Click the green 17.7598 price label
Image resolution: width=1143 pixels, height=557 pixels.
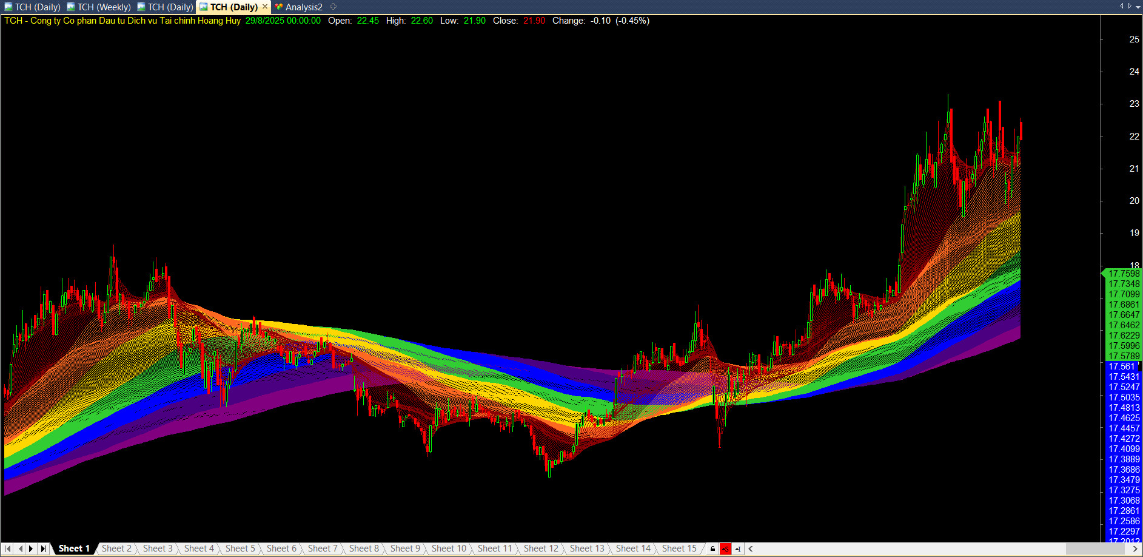1123,274
